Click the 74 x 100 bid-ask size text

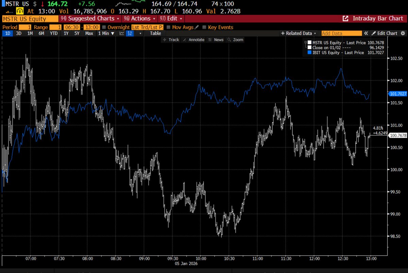point(223,4)
